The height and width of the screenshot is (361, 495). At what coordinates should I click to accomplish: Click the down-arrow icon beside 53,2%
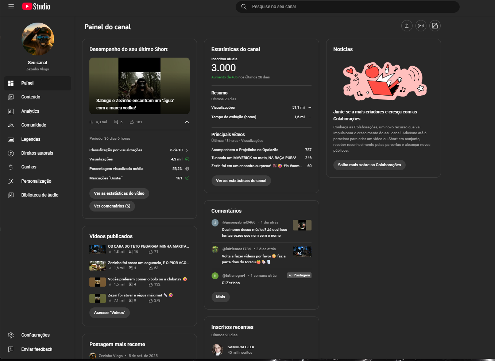[187, 169]
